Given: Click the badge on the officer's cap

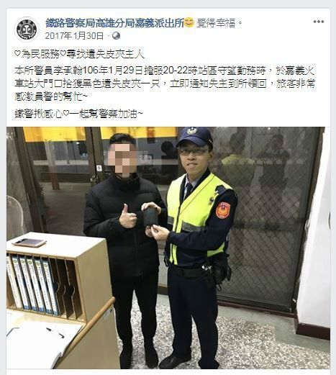Looking at the screenshot, I should pyautogui.click(x=194, y=130).
